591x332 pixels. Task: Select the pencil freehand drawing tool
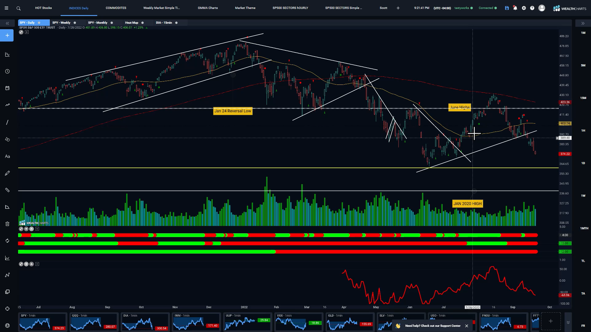[7, 173]
